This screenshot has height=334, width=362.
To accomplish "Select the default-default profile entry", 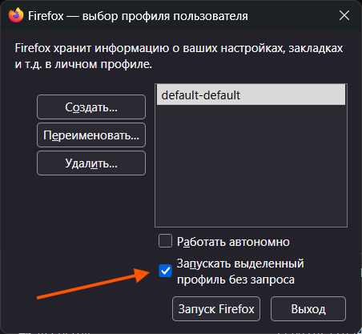I will 251,95.
